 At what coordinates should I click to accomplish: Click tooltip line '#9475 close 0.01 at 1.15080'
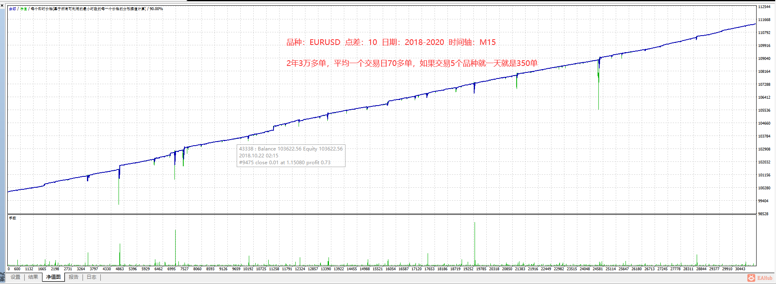pyautogui.click(x=271, y=163)
